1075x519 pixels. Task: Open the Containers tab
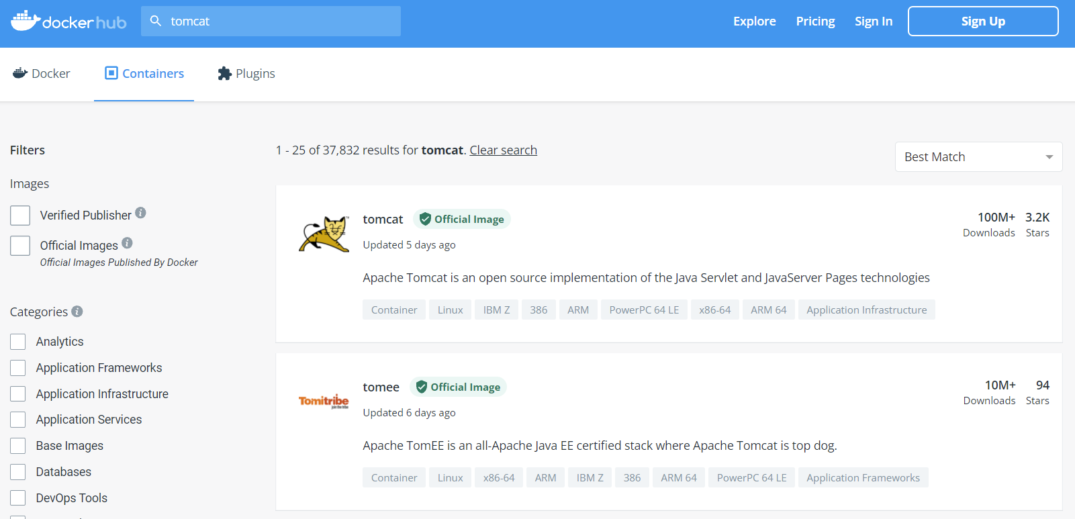[x=144, y=74]
